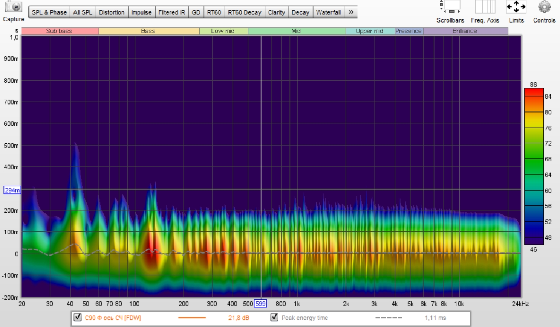The image size is (560, 327).
Task: Open the Limits arrows icon
Action: pos(516,7)
